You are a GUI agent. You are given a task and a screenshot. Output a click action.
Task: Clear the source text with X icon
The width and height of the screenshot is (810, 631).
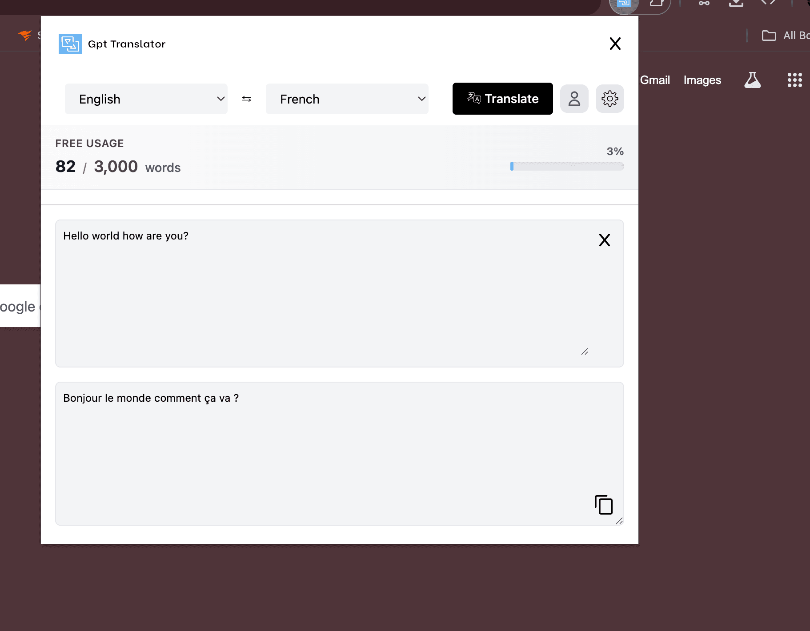click(x=604, y=240)
